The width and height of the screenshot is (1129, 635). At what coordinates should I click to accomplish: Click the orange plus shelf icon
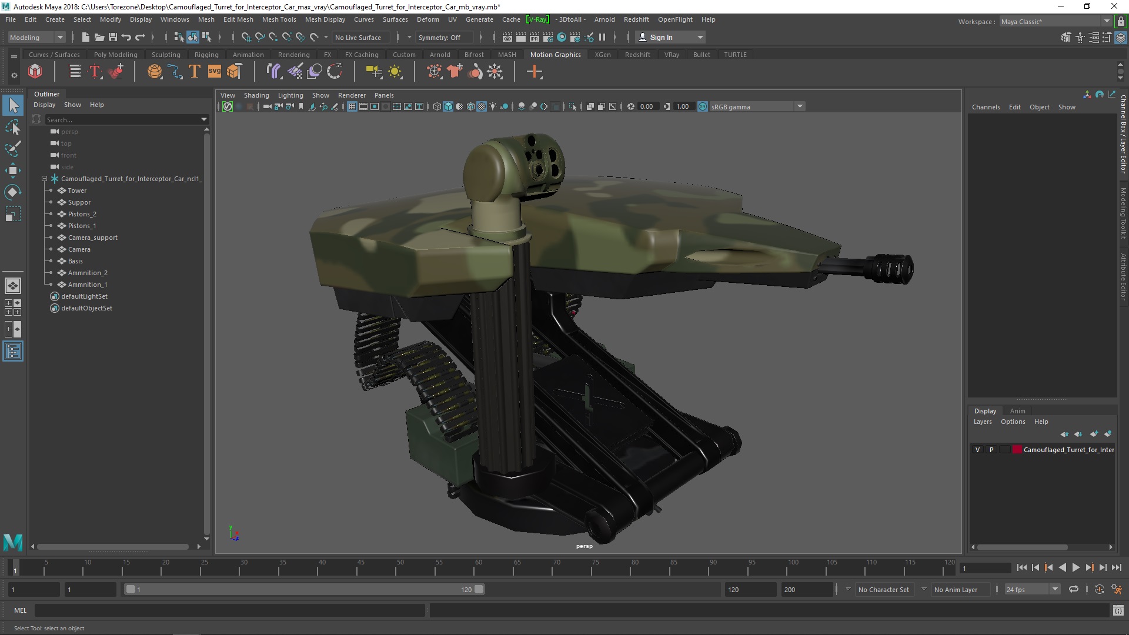coord(535,72)
